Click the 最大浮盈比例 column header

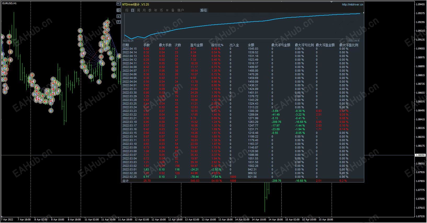[x=349, y=45]
